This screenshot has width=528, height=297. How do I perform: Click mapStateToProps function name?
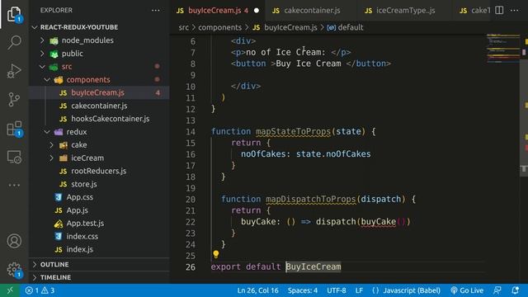coord(293,131)
